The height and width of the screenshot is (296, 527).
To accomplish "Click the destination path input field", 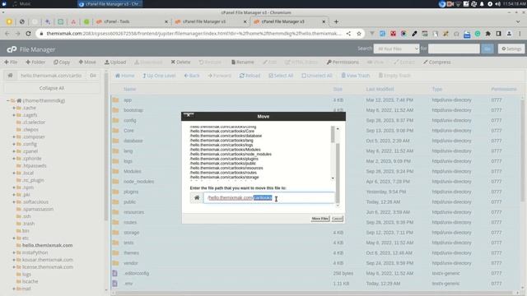I will tap(269, 197).
